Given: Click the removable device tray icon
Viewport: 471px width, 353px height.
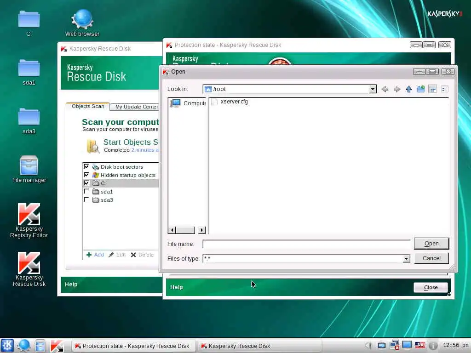Looking at the screenshot, I should click(381, 346).
